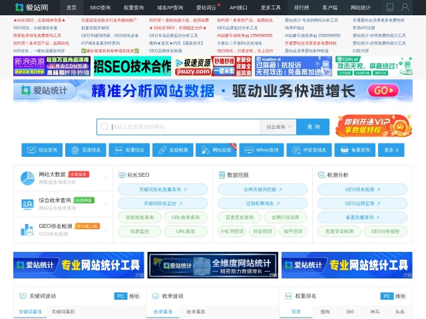
Task: Click the 综合收录查询 search list icon
Action: [x=27, y=204]
